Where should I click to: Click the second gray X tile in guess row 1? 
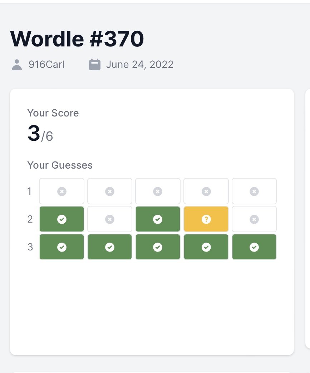point(110,191)
